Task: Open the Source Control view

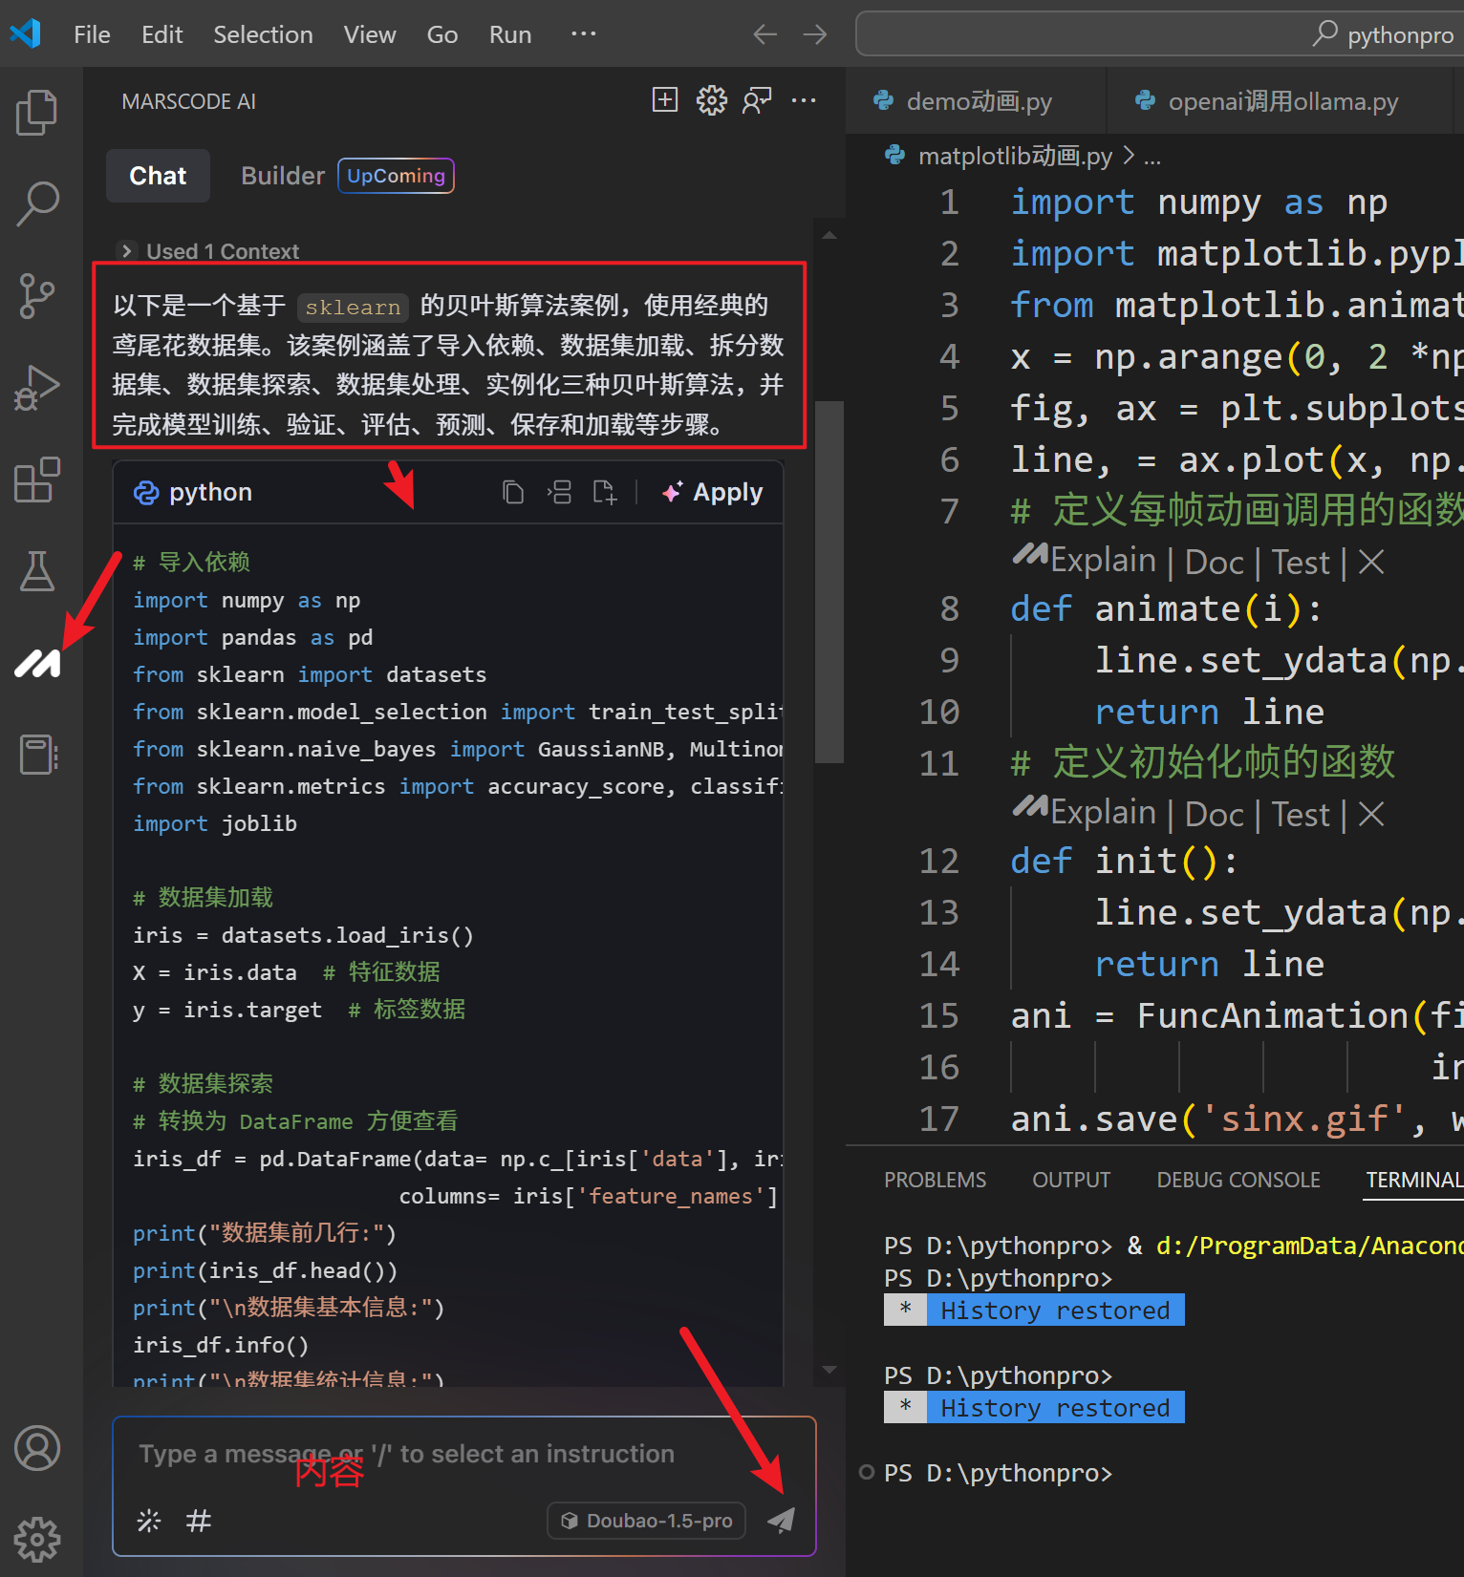Action: pos(37,296)
